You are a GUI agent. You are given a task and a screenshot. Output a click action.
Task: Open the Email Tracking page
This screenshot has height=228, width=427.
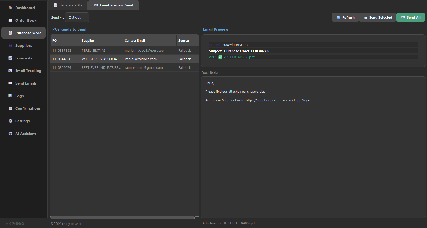pos(23,71)
